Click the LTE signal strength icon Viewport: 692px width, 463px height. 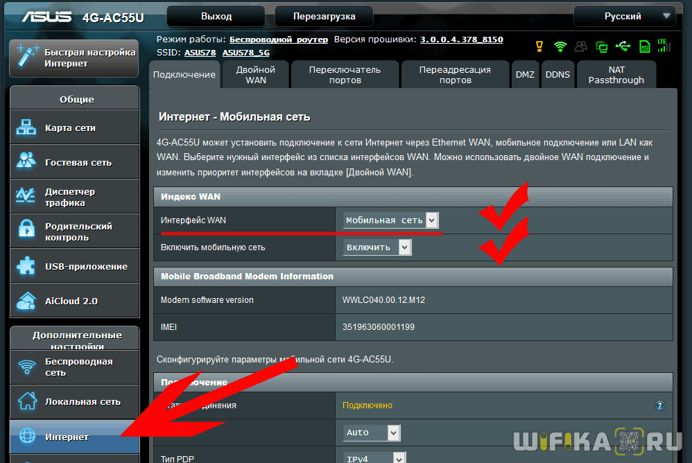[664, 46]
